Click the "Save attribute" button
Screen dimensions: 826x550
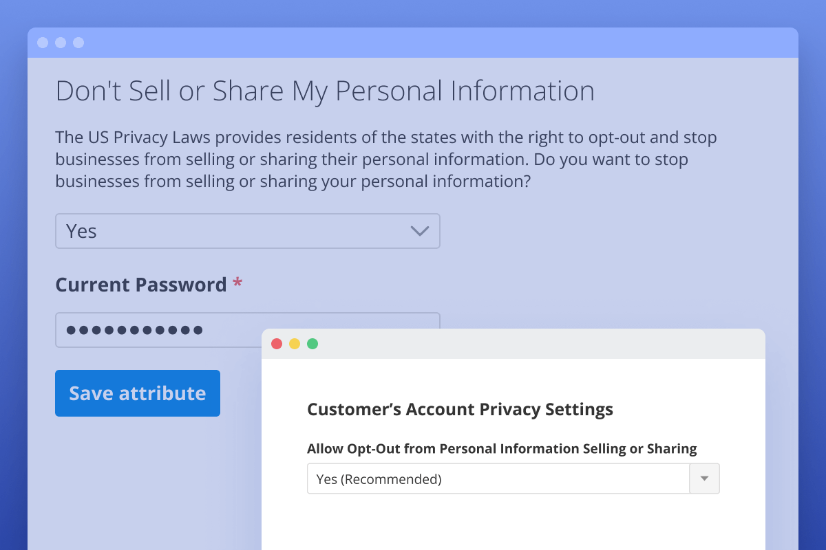tap(137, 393)
